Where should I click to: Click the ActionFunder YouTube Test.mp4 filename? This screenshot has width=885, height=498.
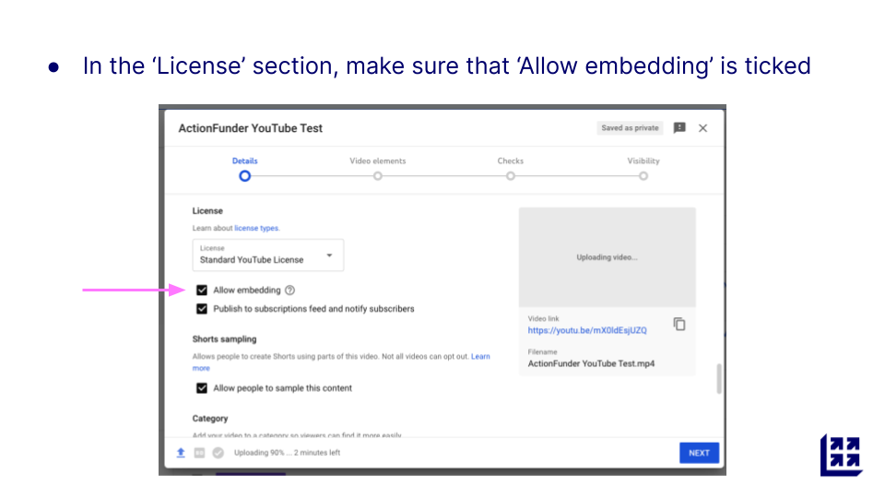[591, 363]
